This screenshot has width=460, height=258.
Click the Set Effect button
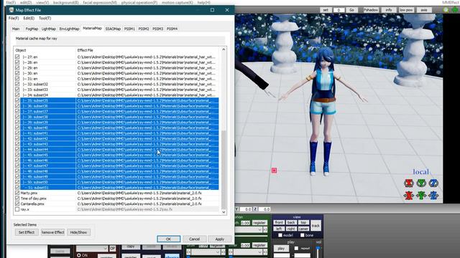tap(27, 232)
